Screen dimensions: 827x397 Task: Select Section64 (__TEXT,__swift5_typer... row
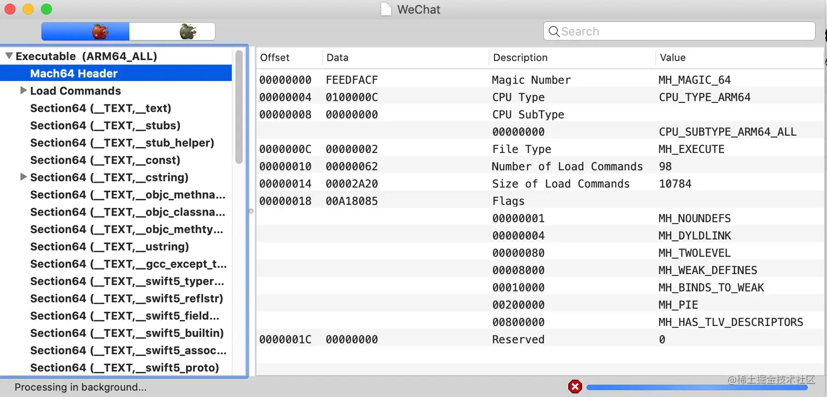pyautogui.click(x=127, y=281)
